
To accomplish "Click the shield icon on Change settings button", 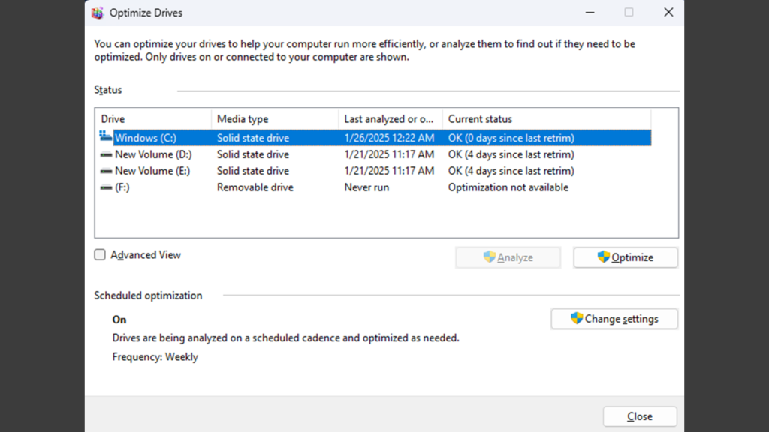I will [577, 318].
